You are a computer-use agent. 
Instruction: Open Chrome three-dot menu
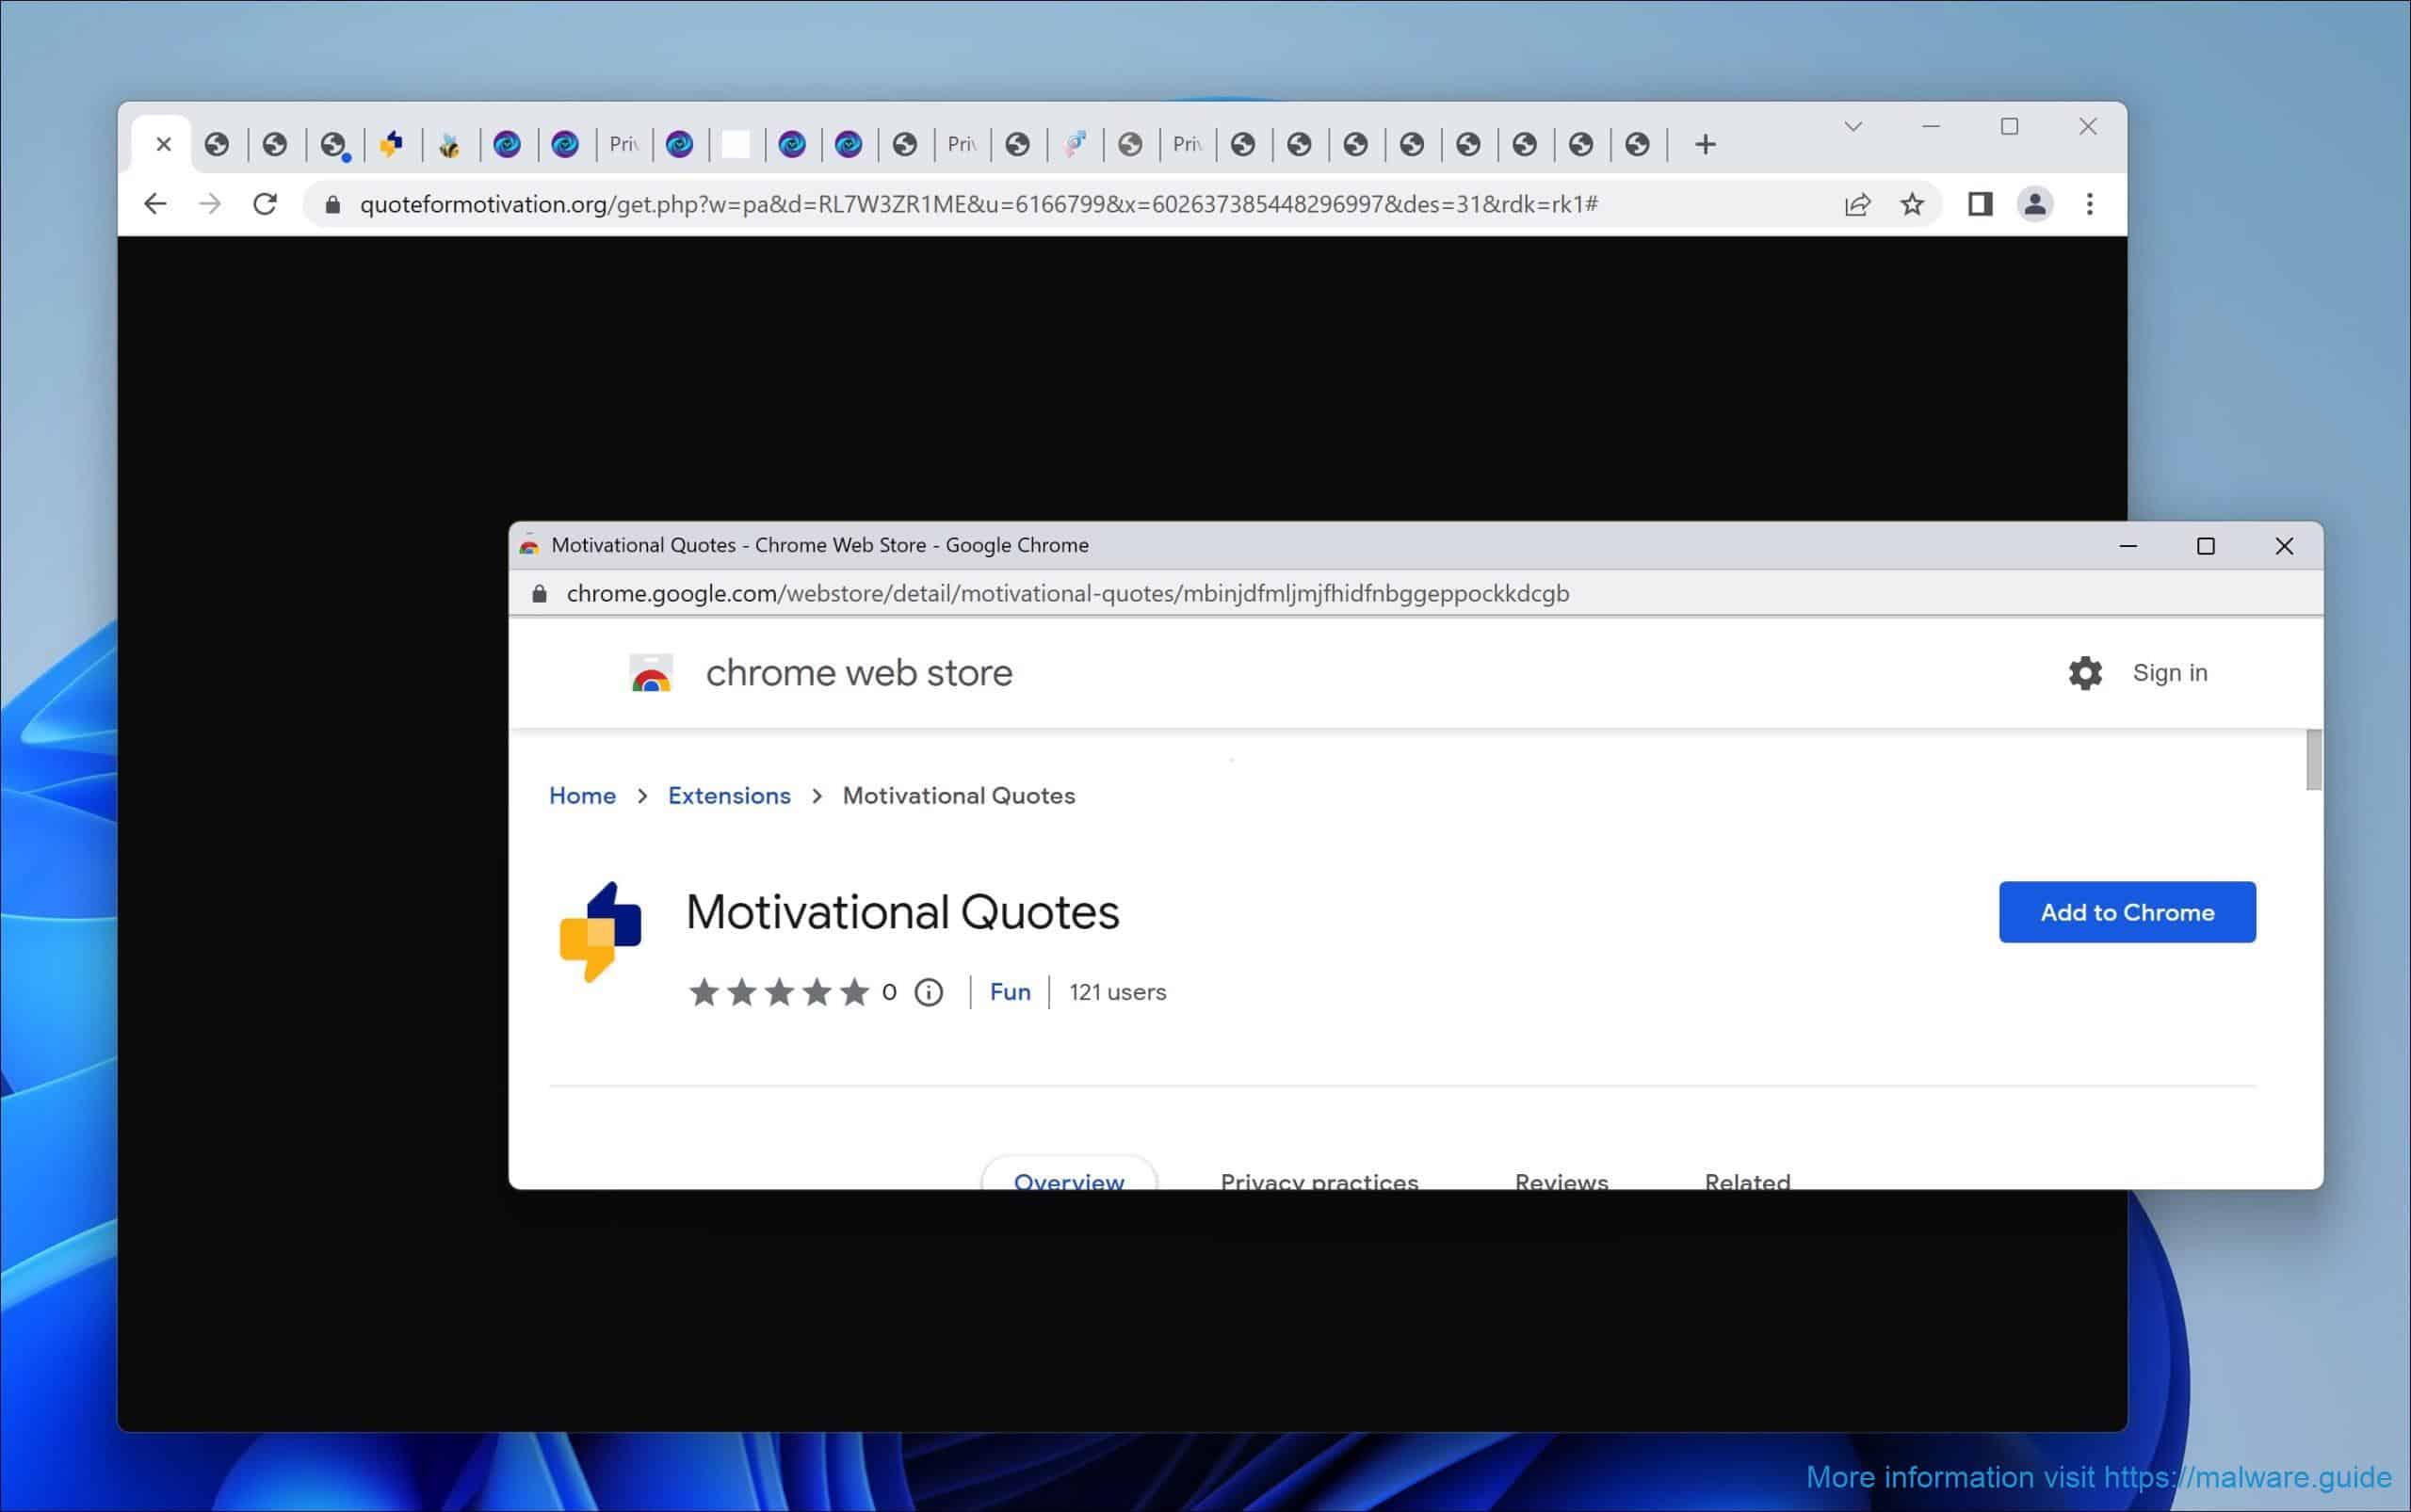pyautogui.click(x=2090, y=204)
